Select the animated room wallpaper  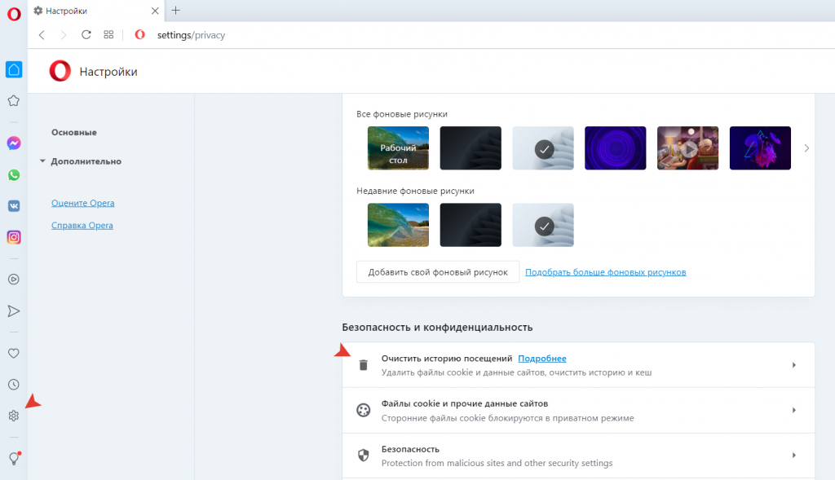click(688, 148)
